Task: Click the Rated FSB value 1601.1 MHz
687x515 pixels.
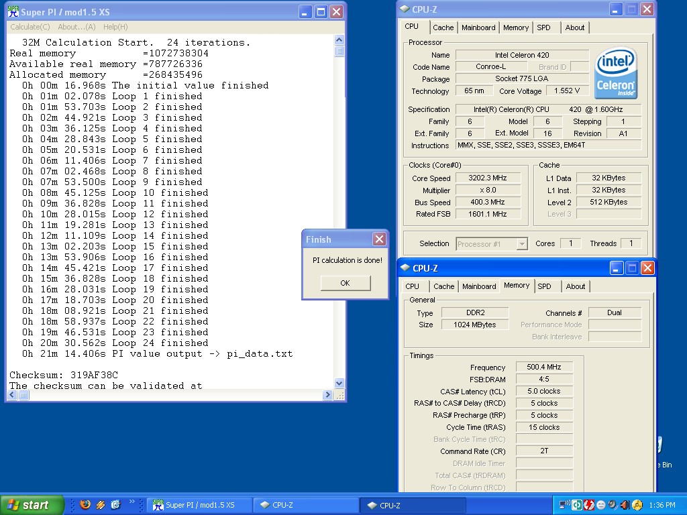Action: pyautogui.click(x=488, y=214)
